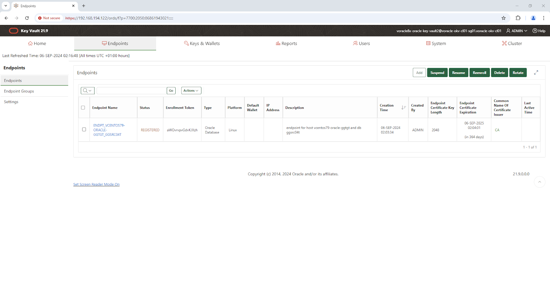Maximize the Endpoints region with the expand icon

[x=536, y=73]
